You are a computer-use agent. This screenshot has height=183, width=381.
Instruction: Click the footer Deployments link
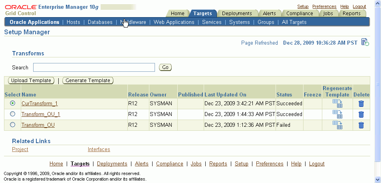112,163
